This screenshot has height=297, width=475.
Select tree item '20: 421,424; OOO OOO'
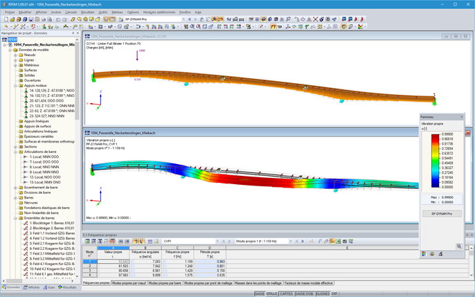click(46, 101)
